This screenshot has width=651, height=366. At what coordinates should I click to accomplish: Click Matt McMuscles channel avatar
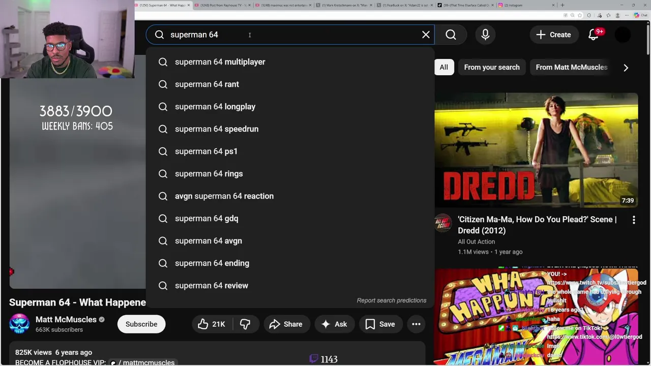click(19, 324)
